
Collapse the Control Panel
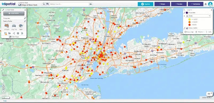[25, 10]
